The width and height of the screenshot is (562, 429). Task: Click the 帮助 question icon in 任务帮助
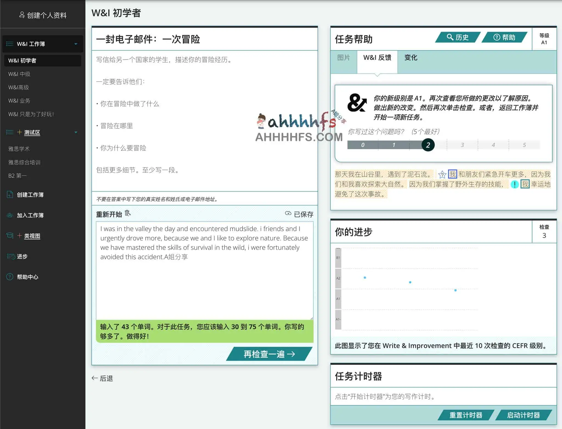coord(497,38)
